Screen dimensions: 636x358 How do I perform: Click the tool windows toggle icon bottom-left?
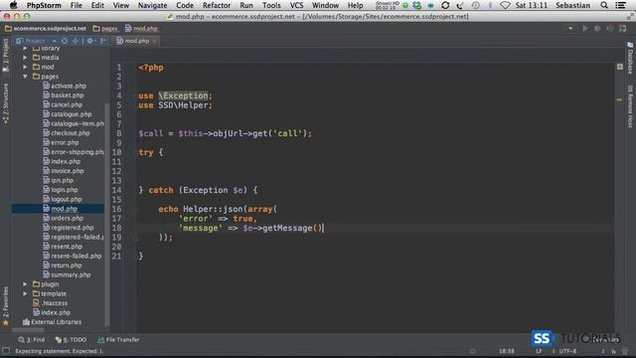click(6, 351)
